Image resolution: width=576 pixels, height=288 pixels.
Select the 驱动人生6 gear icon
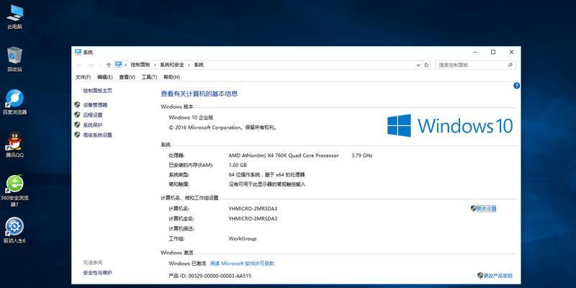coord(14,230)
